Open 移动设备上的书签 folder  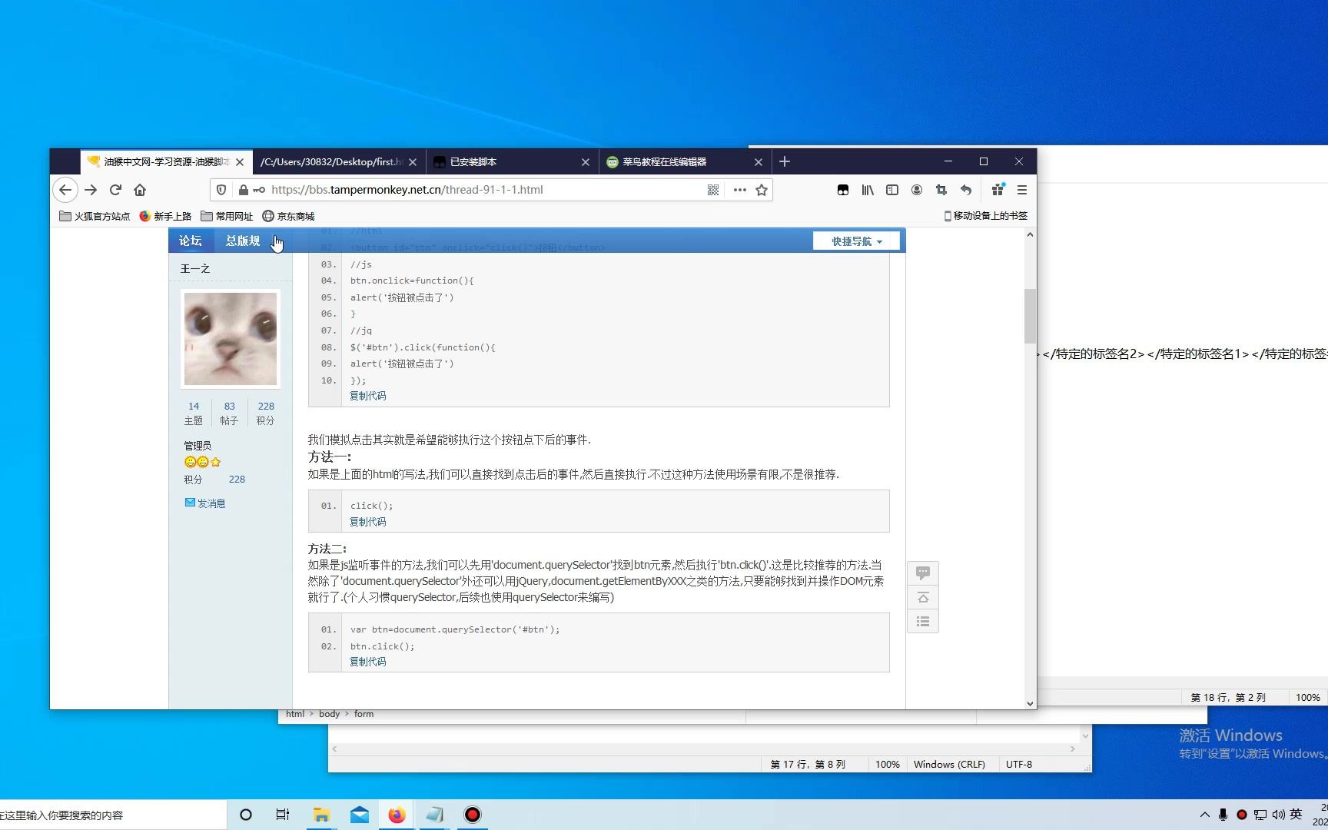point(986,216)
